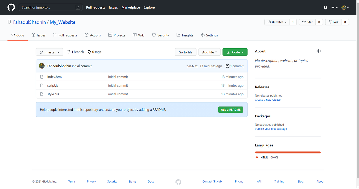Open the script.js file
The height and width of the screenshot is (189, 359).
[53, 86]
